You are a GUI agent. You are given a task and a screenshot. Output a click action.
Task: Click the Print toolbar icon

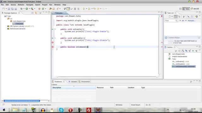pos(16,9)
